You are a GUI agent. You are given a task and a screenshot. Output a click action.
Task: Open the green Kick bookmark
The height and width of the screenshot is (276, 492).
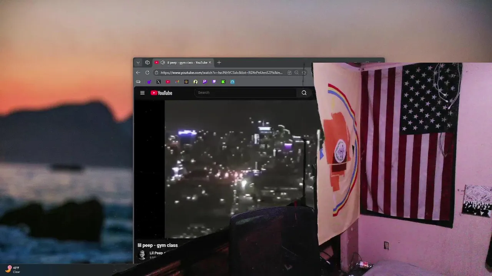(x=223, y=82)
